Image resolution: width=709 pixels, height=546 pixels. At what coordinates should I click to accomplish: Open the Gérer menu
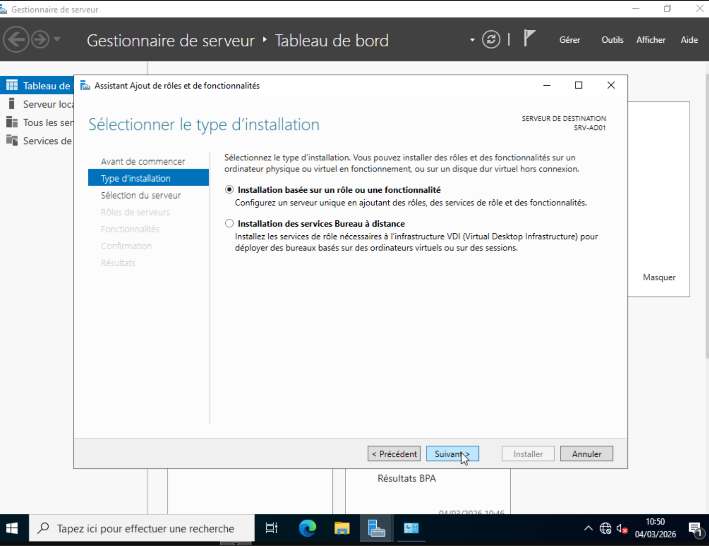coord(570,40)
